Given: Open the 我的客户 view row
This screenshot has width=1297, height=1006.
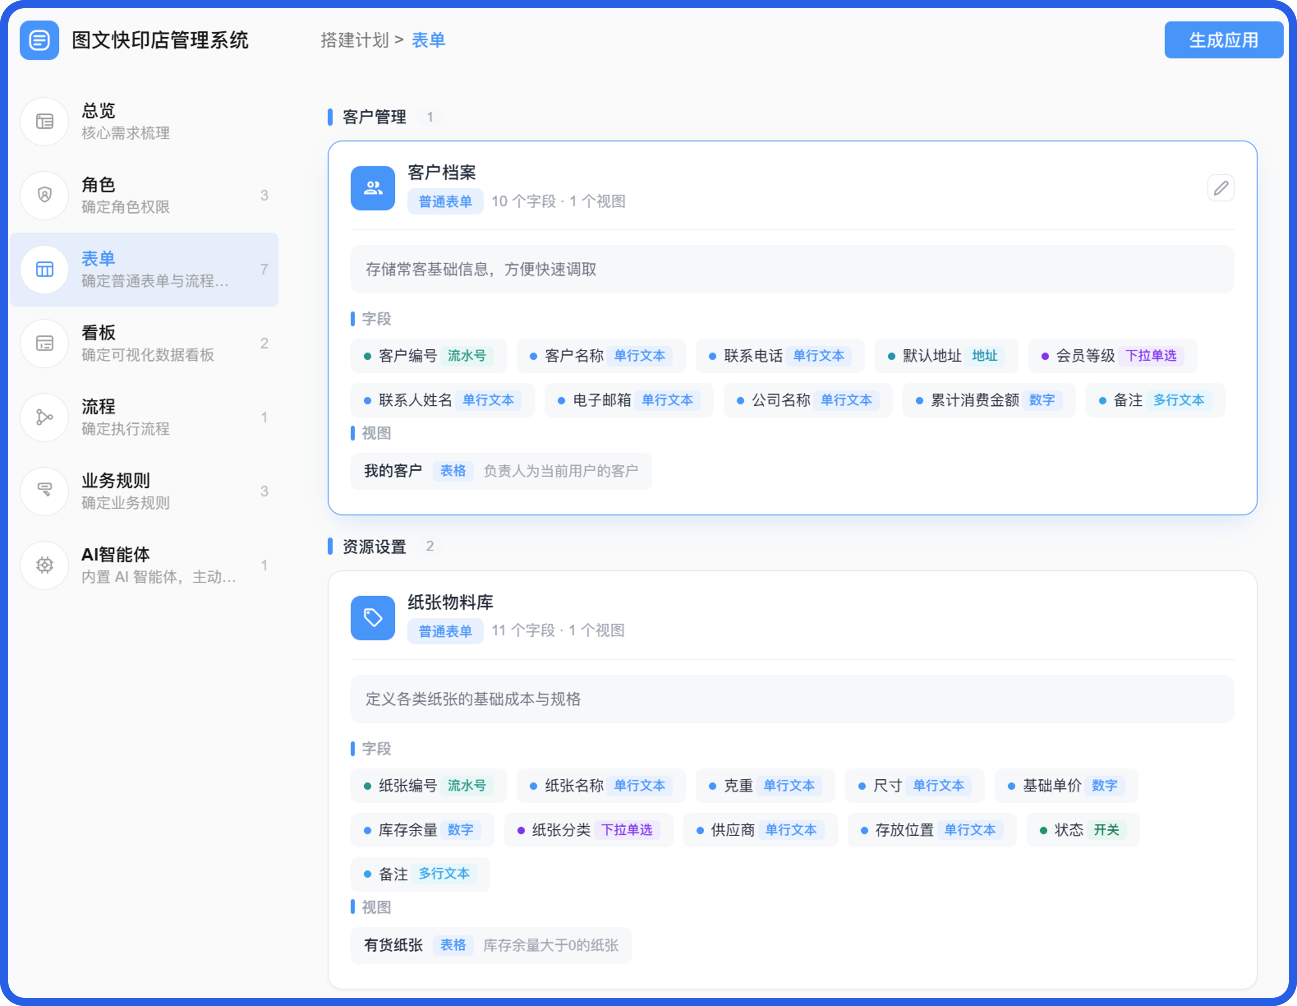Looking at the screenshot, I should click(x=501, y=471).
